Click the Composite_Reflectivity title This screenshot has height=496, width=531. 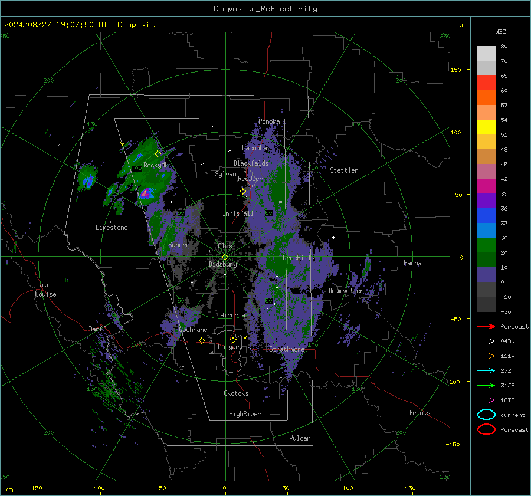pos(265,9)
